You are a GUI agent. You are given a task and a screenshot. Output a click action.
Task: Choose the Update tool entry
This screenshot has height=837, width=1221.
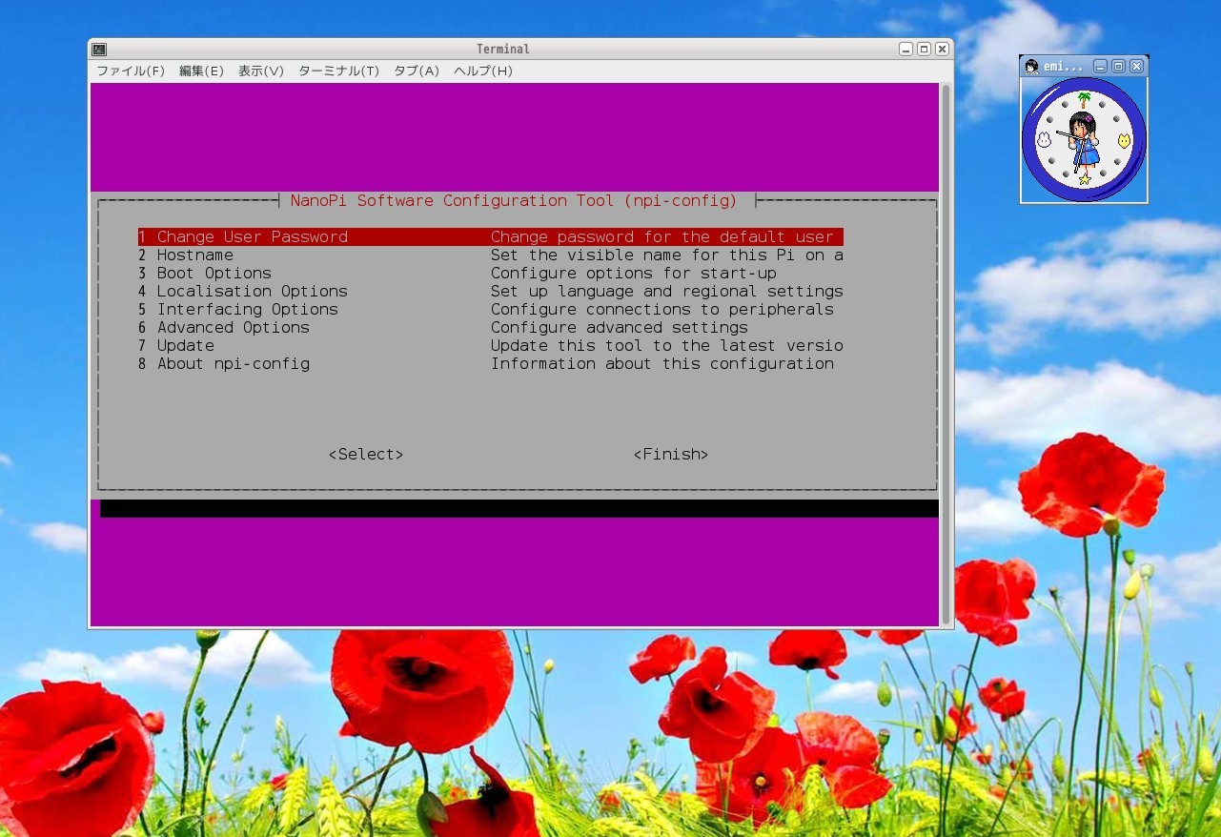coord(185,345)
